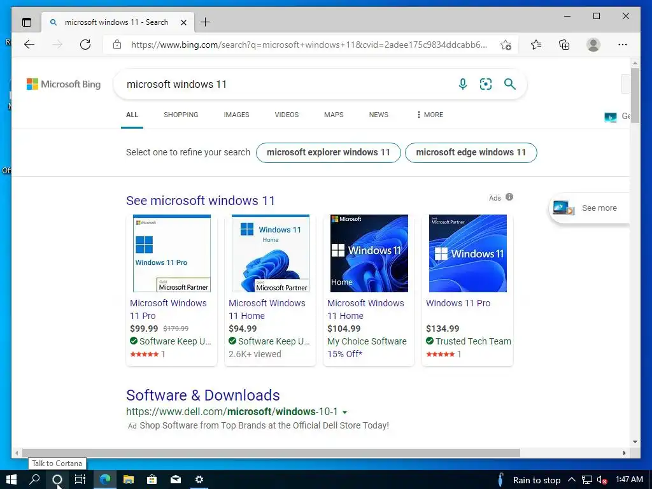Open Windows 11 Pro Trusted Tech Team link
Viewport: 652px width, 489px height.
pyautogui.click(x=458, y=303)
